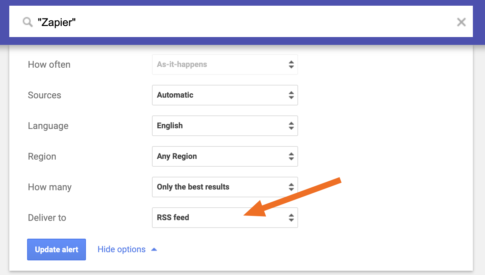Open the Language English dropdown
485x275 pixels.
click(x=225, y=126)
